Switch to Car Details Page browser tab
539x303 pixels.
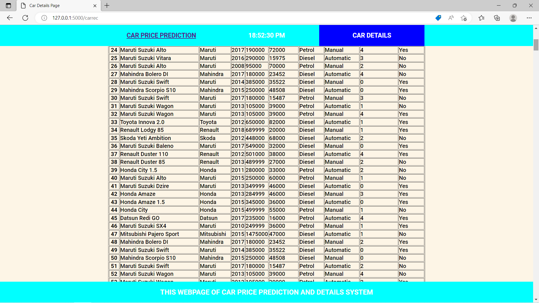(56, 6)
